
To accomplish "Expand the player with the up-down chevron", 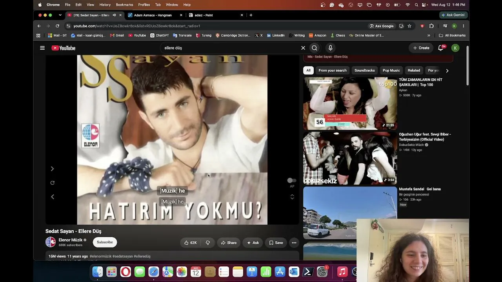I will [x=292, y=197].
